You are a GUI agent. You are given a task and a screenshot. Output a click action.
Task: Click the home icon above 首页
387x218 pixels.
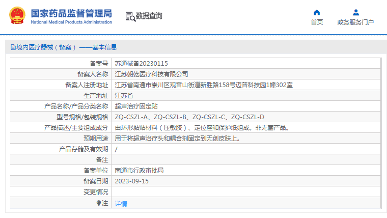(317, 13)
